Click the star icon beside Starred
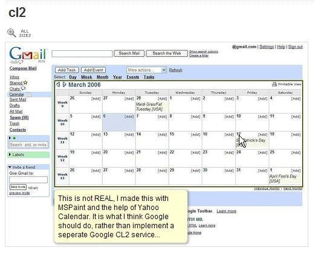This screenshot has height=253, width=315. click(25, 82)
